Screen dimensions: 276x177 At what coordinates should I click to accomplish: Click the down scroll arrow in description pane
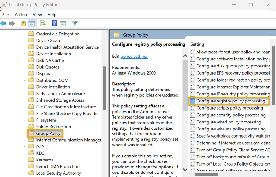[x=185, y=170]
